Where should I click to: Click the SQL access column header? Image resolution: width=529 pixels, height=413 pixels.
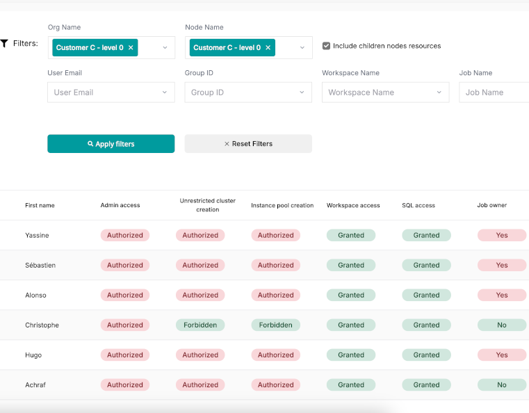coord(418,205)
